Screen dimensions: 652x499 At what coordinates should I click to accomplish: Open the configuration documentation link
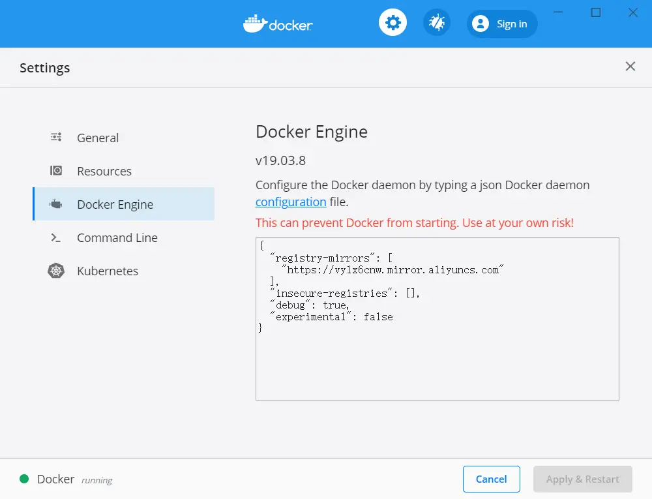click(291, 202)
